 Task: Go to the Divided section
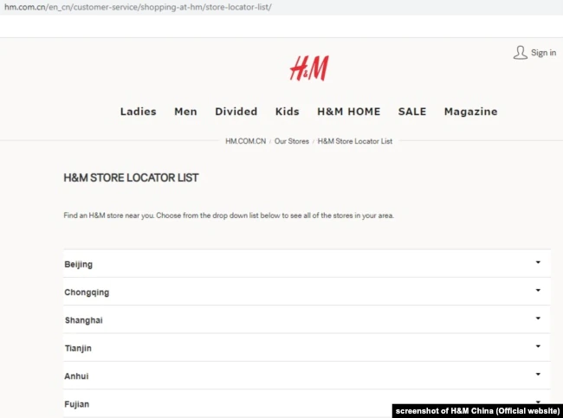tap(236, 112)
